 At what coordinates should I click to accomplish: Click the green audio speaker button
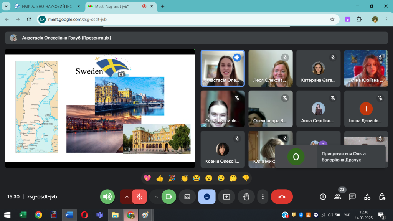(107, 197)
